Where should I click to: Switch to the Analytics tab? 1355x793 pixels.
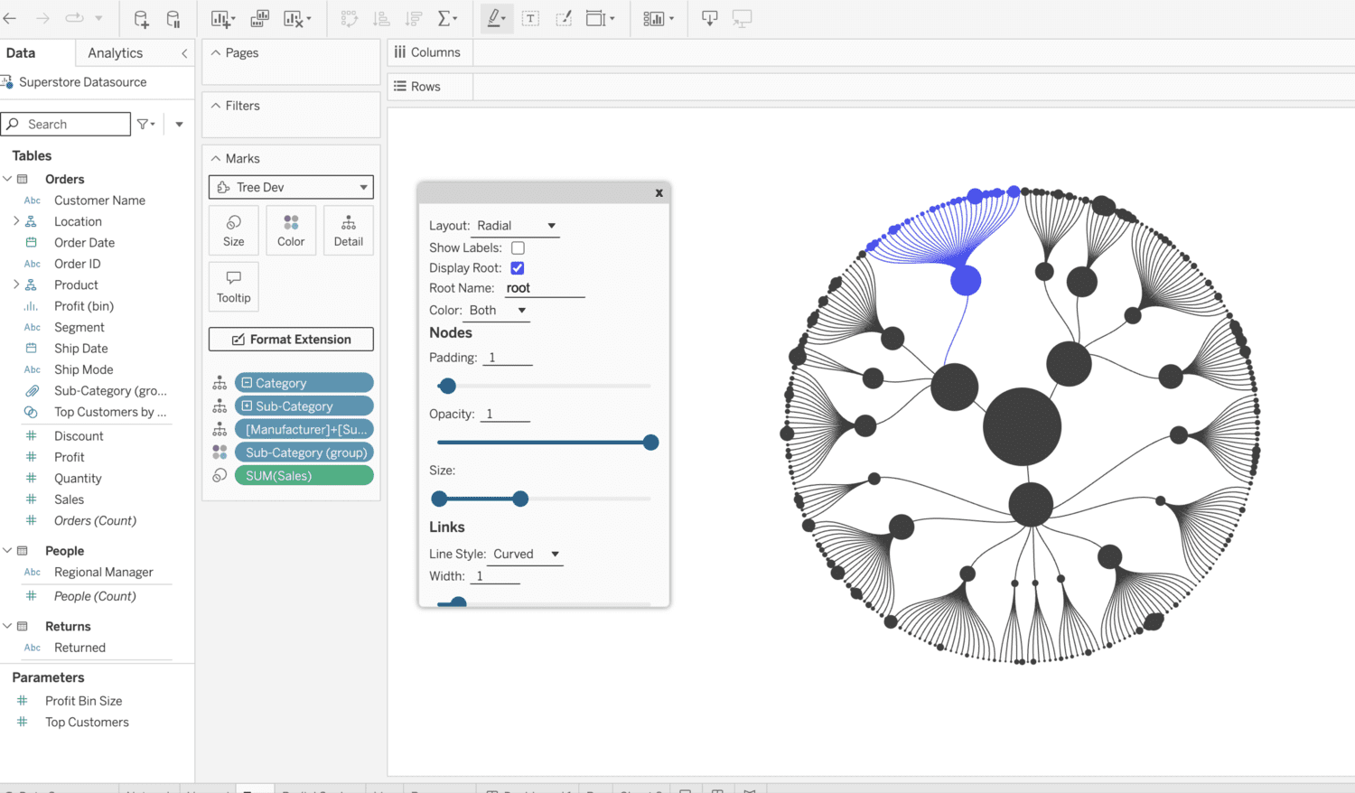pos(114,52)
